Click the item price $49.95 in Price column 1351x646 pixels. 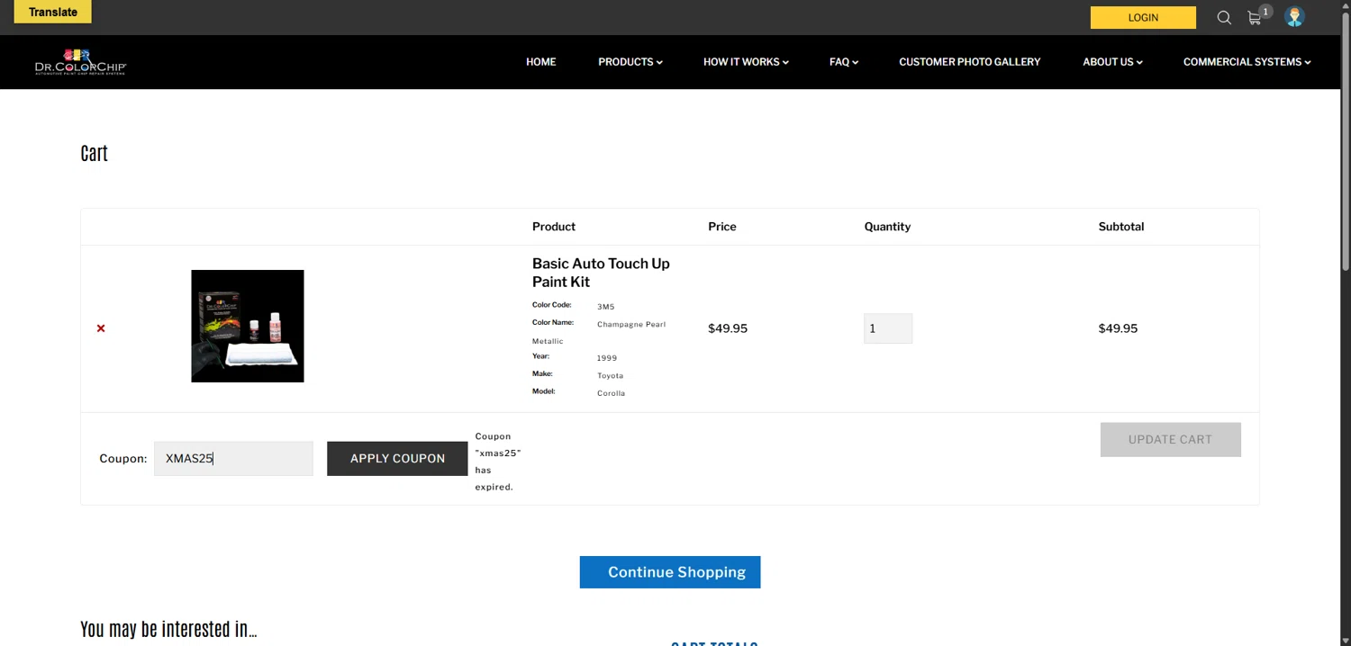728,328
